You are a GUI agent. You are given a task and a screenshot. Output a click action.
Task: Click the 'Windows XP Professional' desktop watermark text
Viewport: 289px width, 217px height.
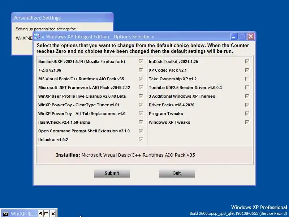[x=259, y=207]
